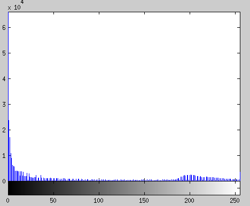Pick the mid-gray area of the colorbar
Screen dimensions: 250x206
[124, 188]
